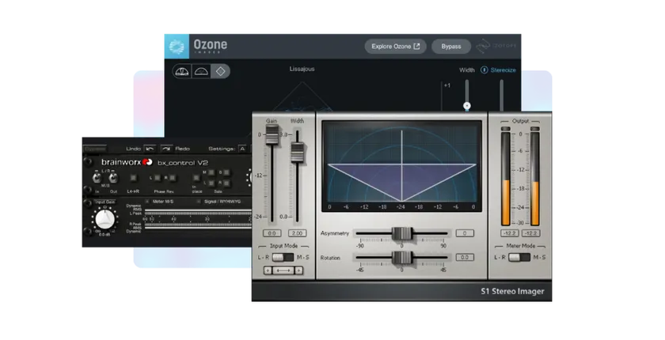Click the brainworx red logo

(x=147, y=162)
